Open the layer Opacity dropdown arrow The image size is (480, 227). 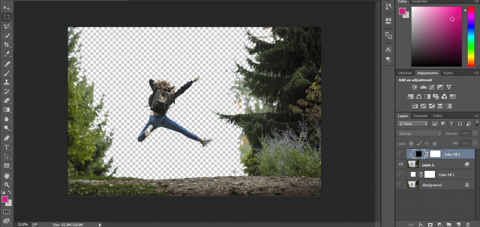click(475, 133)
